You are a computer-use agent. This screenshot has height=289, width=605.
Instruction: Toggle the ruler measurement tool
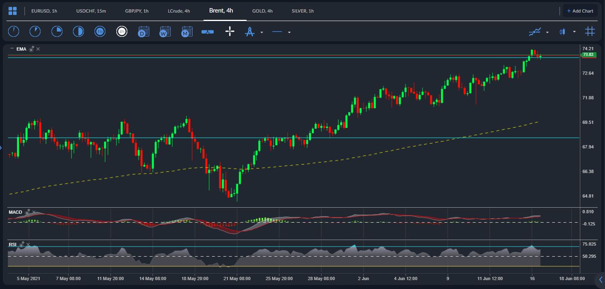pos(208,32)
